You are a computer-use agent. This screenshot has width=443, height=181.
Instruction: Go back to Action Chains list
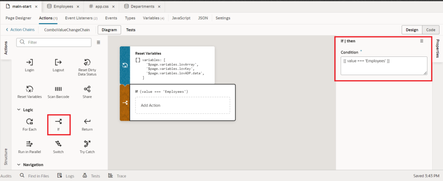[x=20, y=30]
